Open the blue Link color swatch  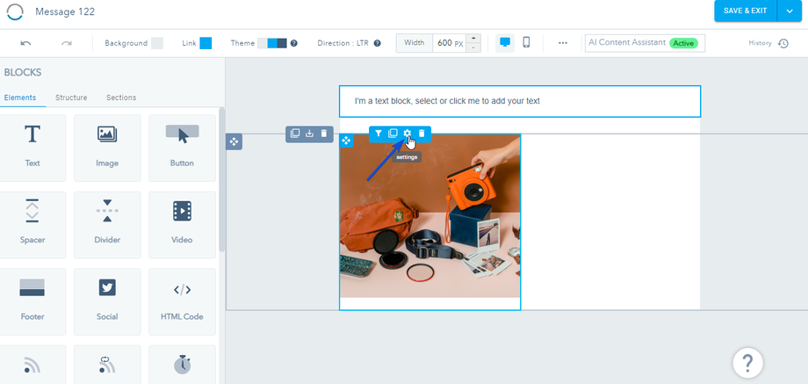click(x=206, y=43)
